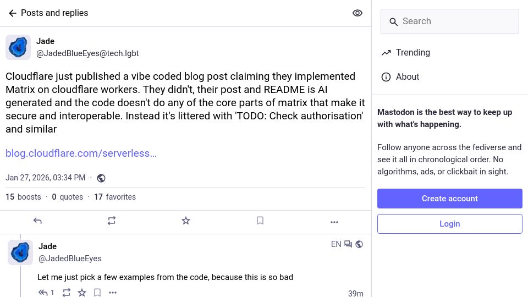Open the blog.cloudflare.com link
Screen dimensions: 528x297
(81, 153)
